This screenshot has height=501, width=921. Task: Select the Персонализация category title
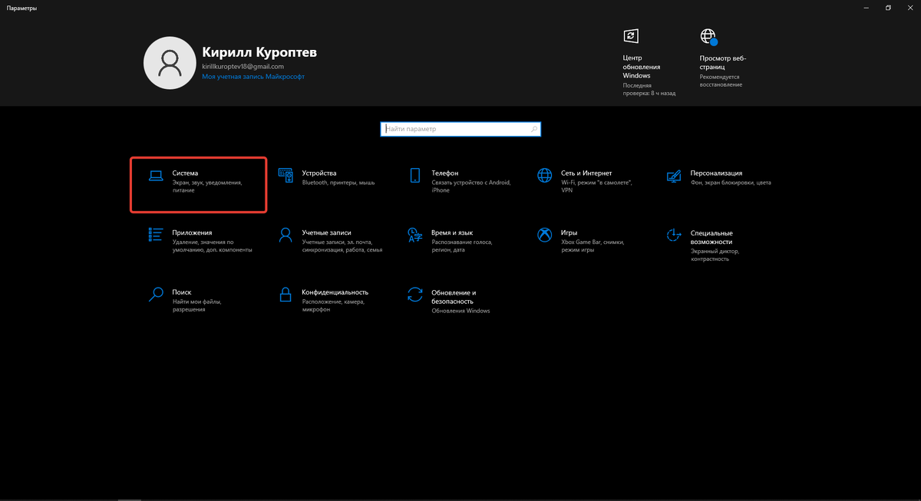[x=716, y=173]
